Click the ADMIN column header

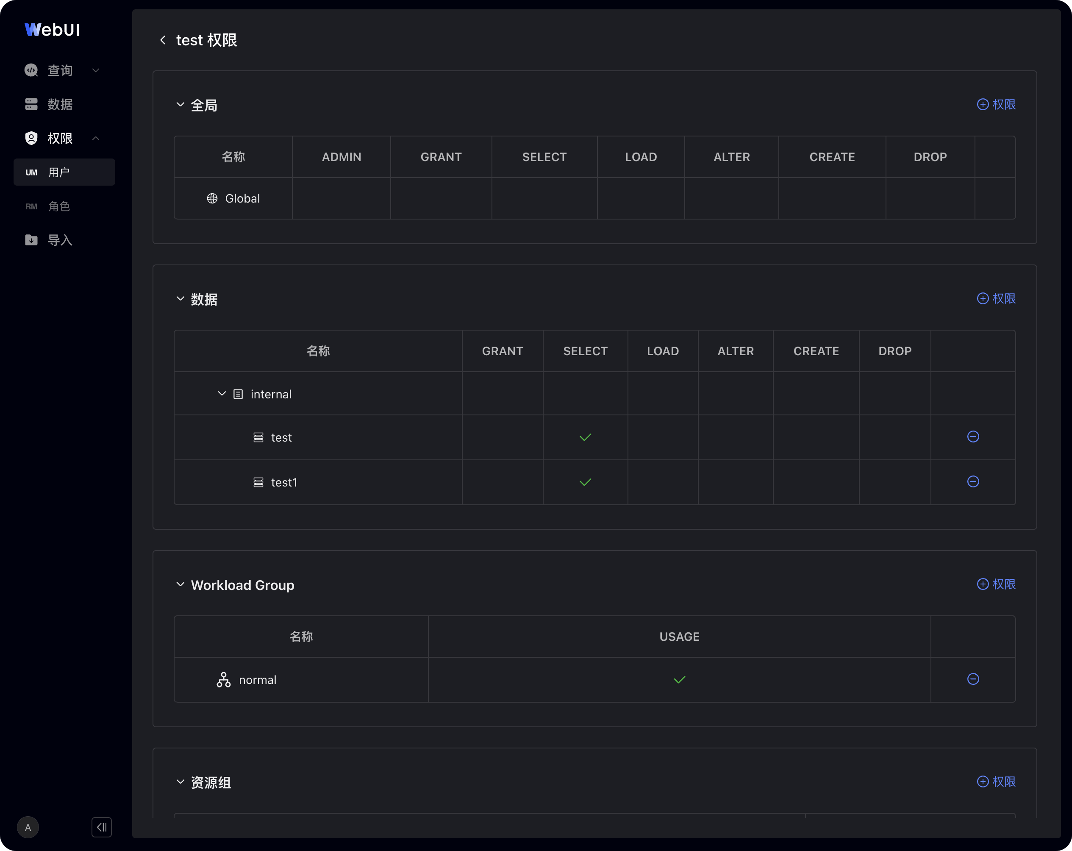pyautogui.click(x=342, y=157)
